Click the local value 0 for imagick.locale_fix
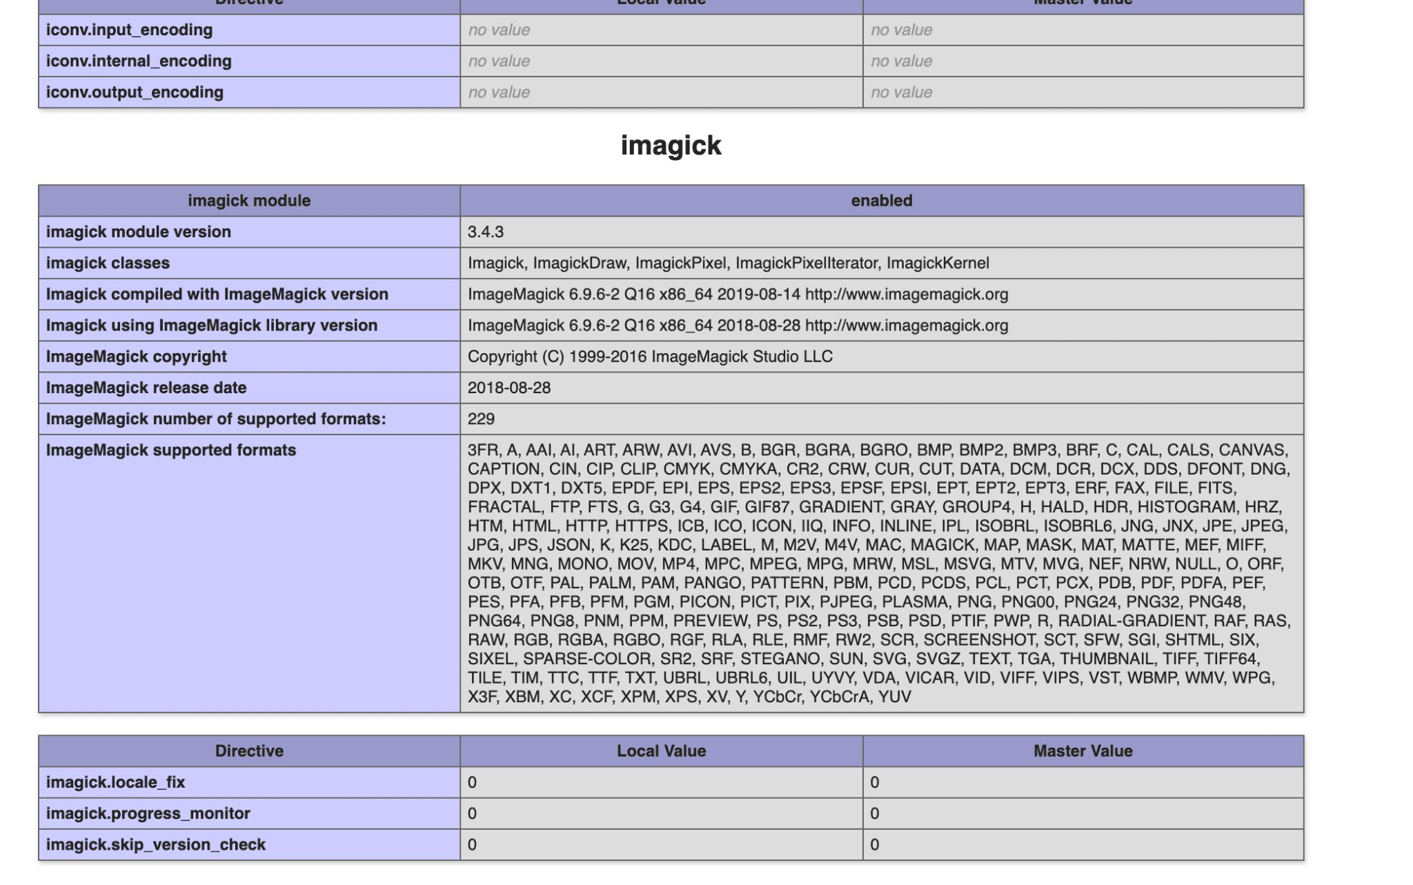This screenshot has height=885, width=1413. (472, 782)
